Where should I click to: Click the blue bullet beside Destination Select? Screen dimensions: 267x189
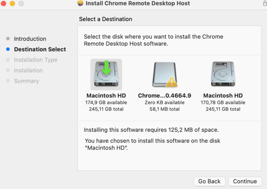pos(8,49)
